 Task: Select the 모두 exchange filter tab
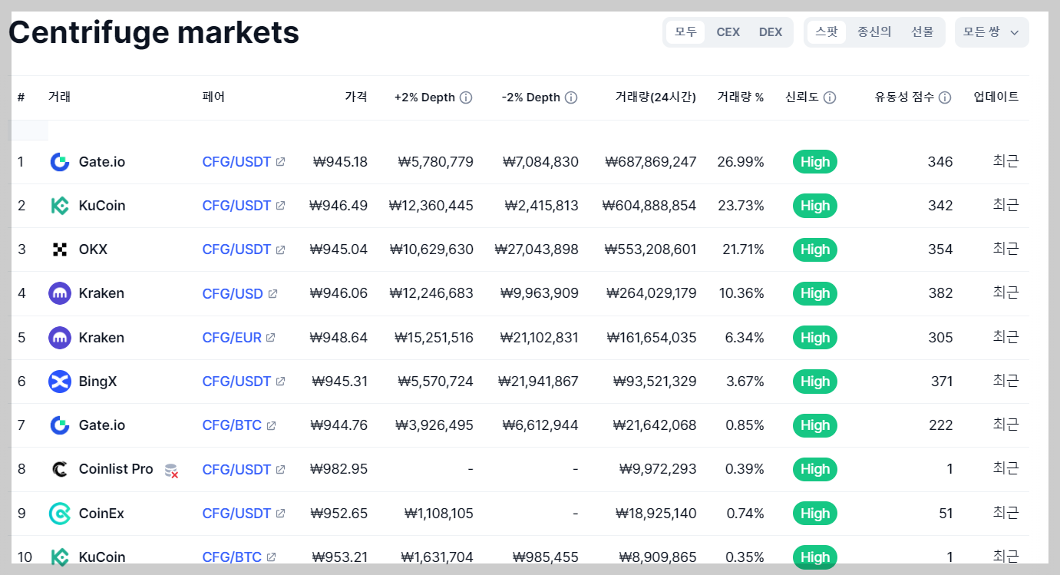(685, 32)
